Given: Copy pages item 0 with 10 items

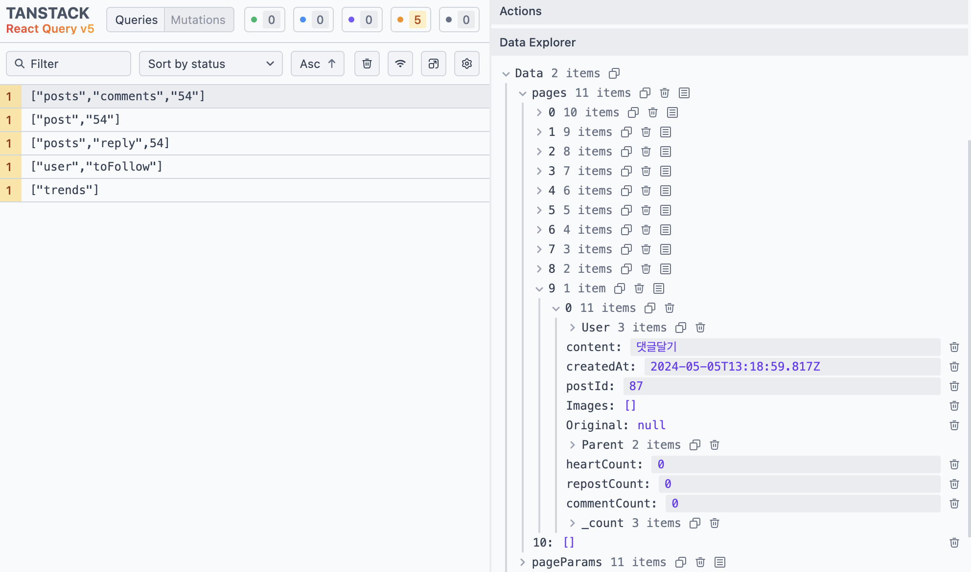Looking at the screenshot, I should point(633,112).
